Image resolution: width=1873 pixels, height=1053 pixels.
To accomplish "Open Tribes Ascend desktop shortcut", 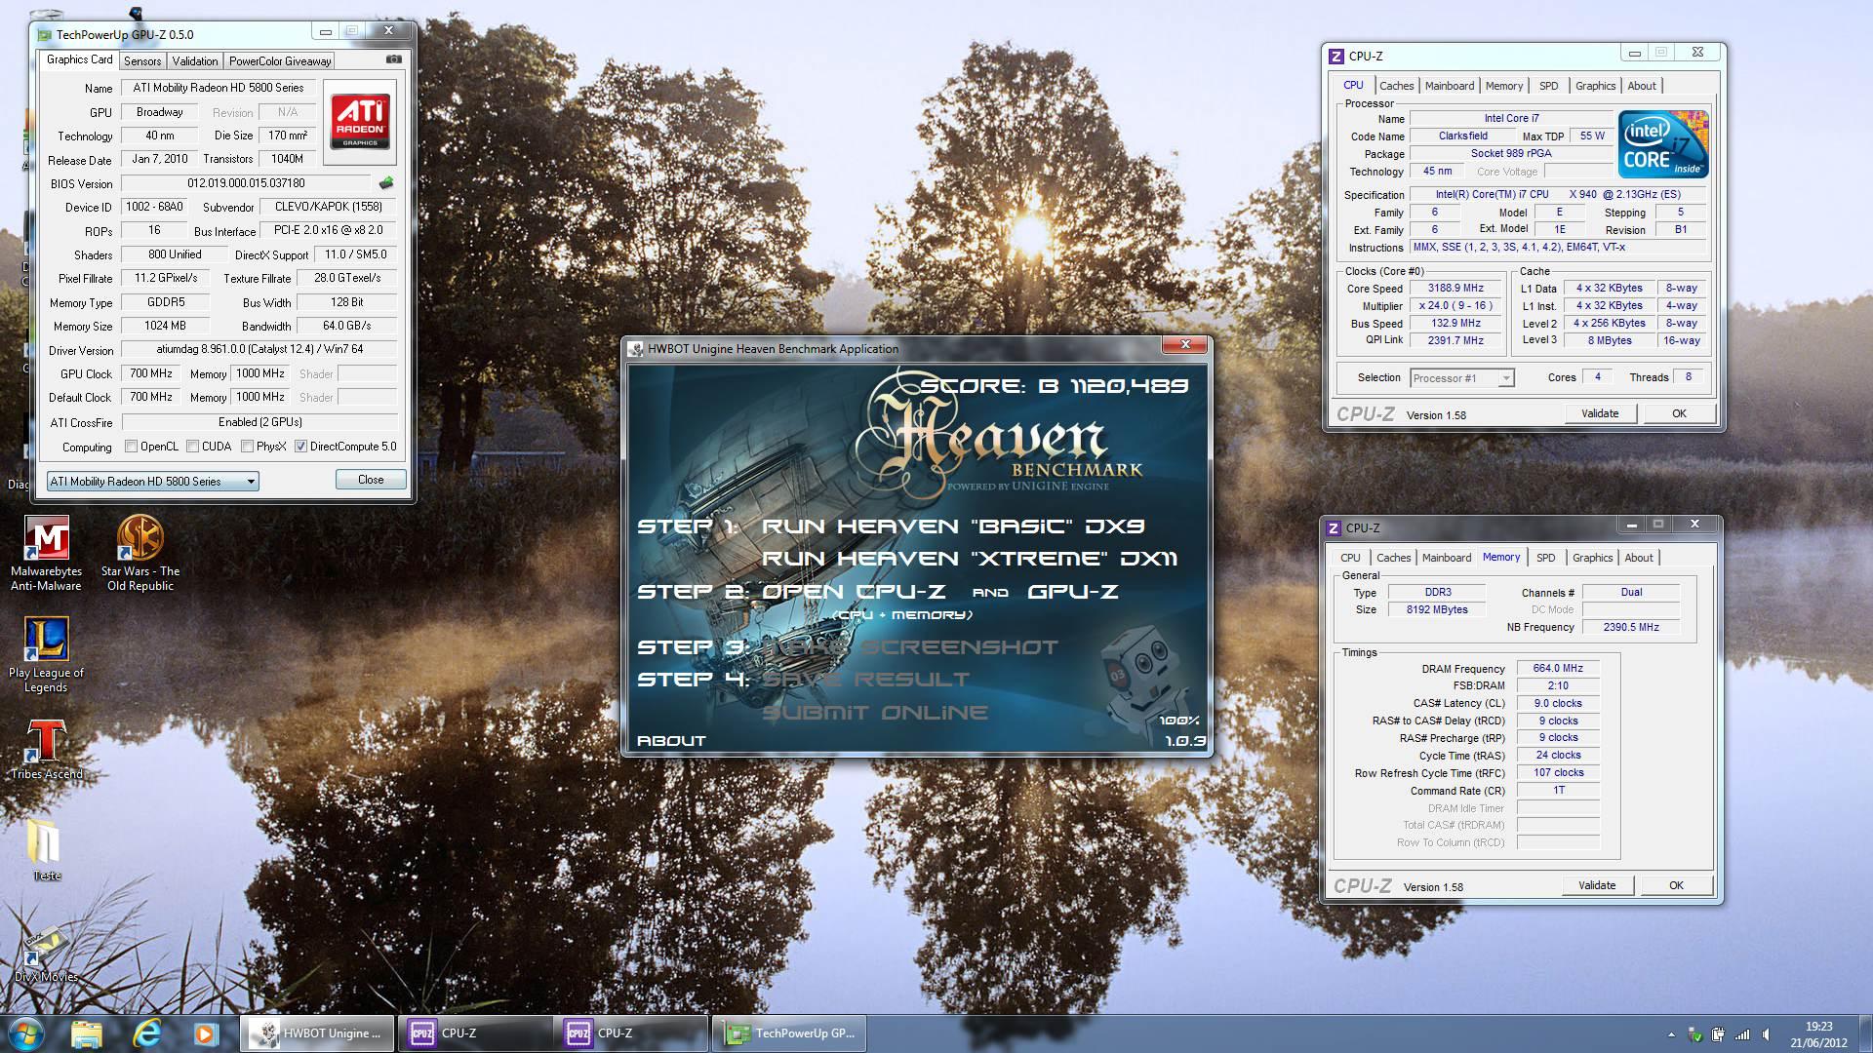I will (46, 750).
